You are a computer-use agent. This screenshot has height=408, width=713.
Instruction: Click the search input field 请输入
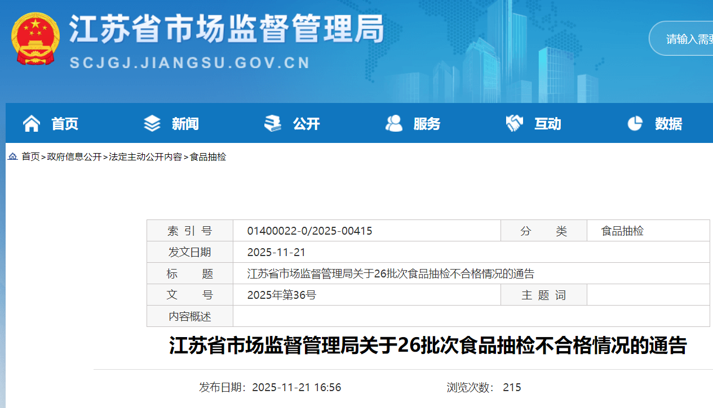(x=685, y=39)
